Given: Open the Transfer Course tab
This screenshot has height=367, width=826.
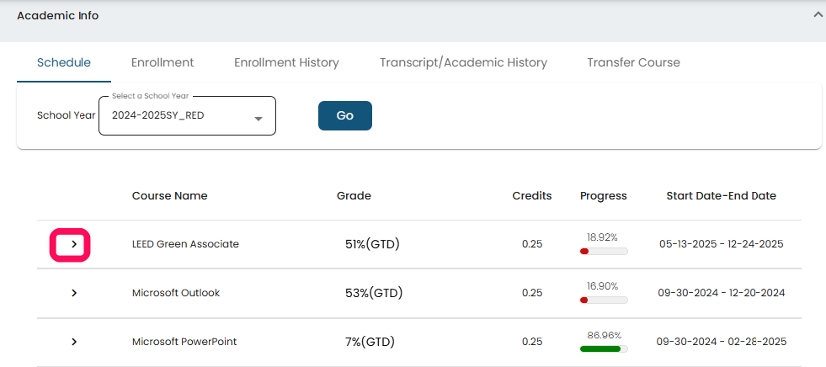Looking at the screenshot, I should coord(633,62).
